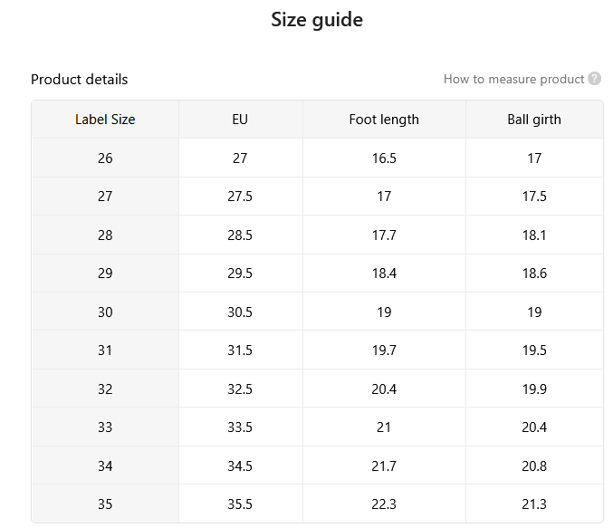Select label size 32 row cell
Screen dimensions: 613x528
pyautogui.click(x=105, y=389)
